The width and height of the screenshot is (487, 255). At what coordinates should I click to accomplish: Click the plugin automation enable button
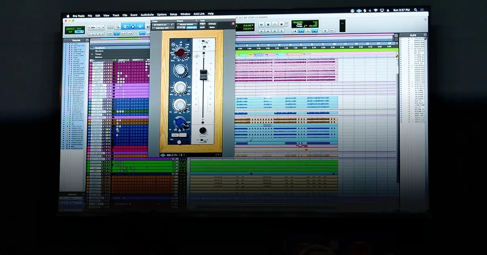click(203, 24)
